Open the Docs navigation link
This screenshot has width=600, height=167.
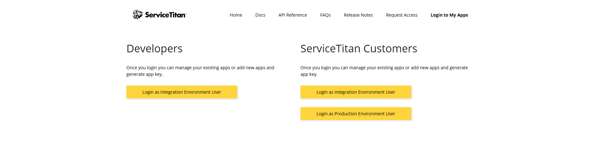260,15
